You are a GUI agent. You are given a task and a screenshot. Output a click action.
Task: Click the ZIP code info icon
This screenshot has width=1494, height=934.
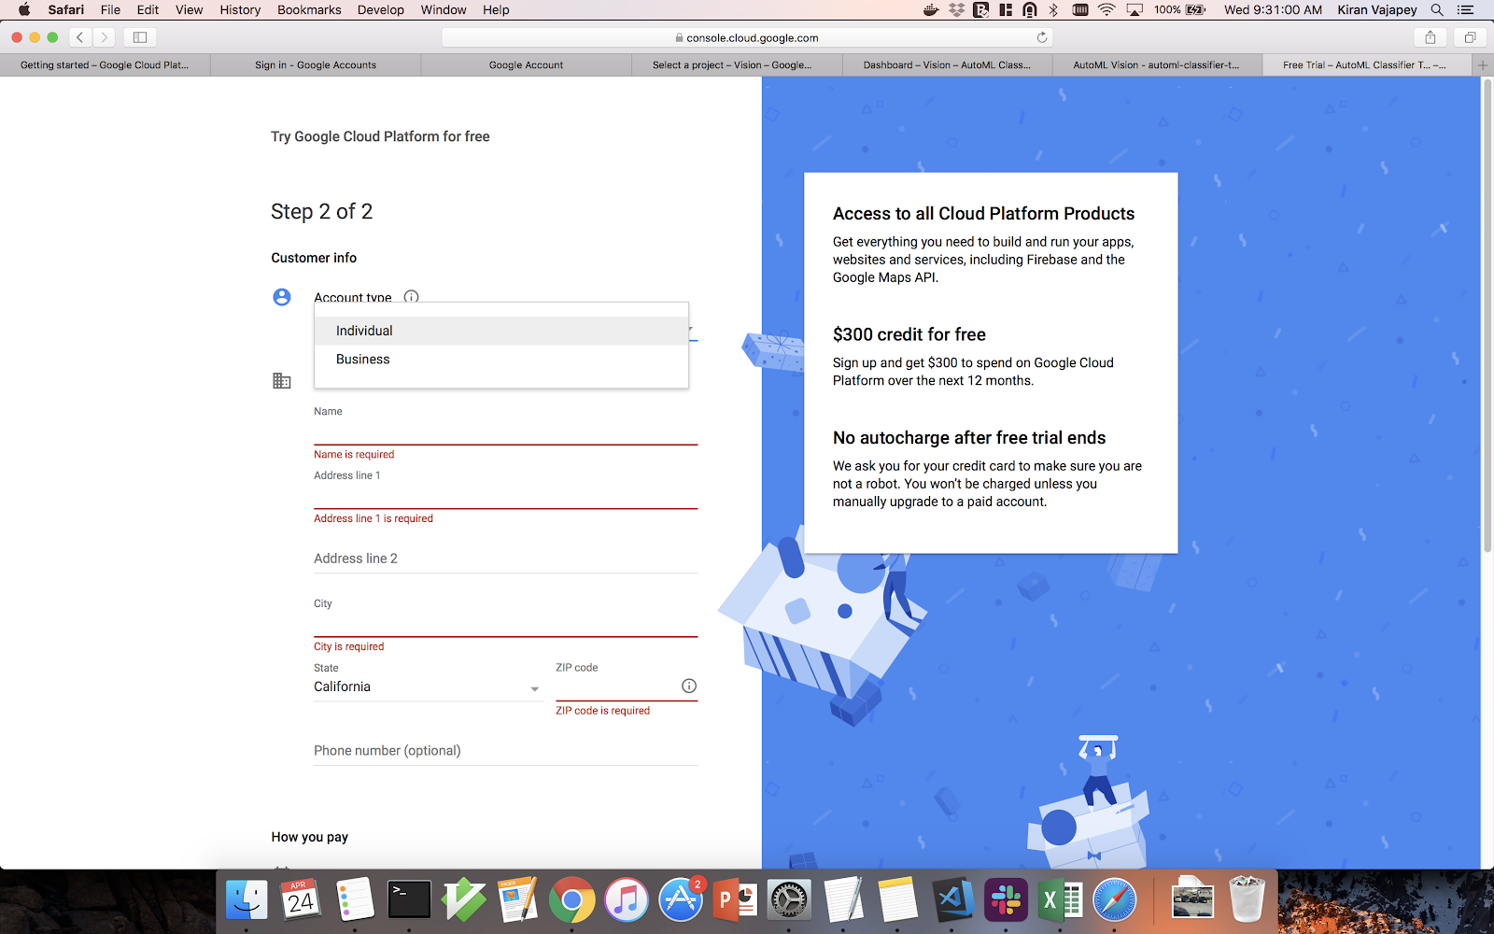[689, 686]
